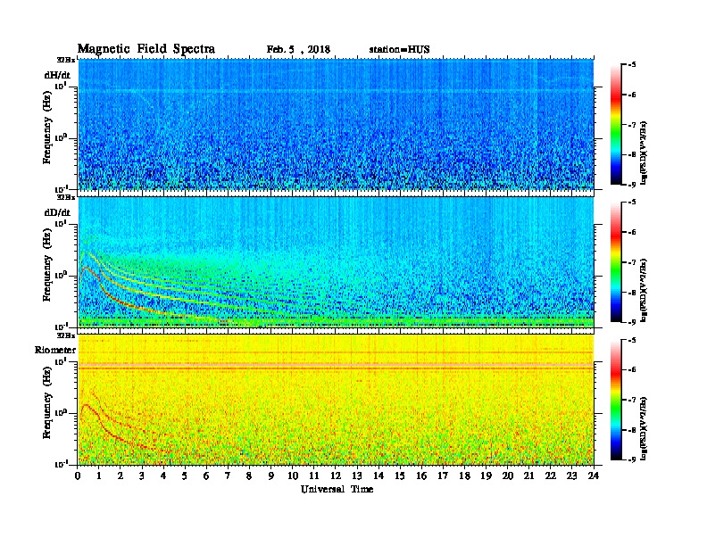Image resolution: width=707 pixels, height=546 pixels.
Task: Click hour "14" on the time axis
Action: click(378, 476)
